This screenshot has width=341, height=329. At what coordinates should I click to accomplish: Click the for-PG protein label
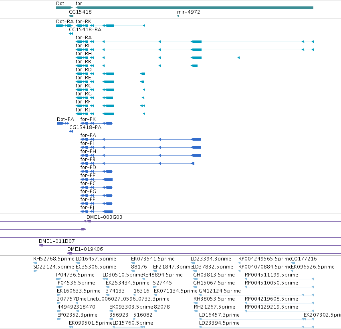tap(88, 192)
